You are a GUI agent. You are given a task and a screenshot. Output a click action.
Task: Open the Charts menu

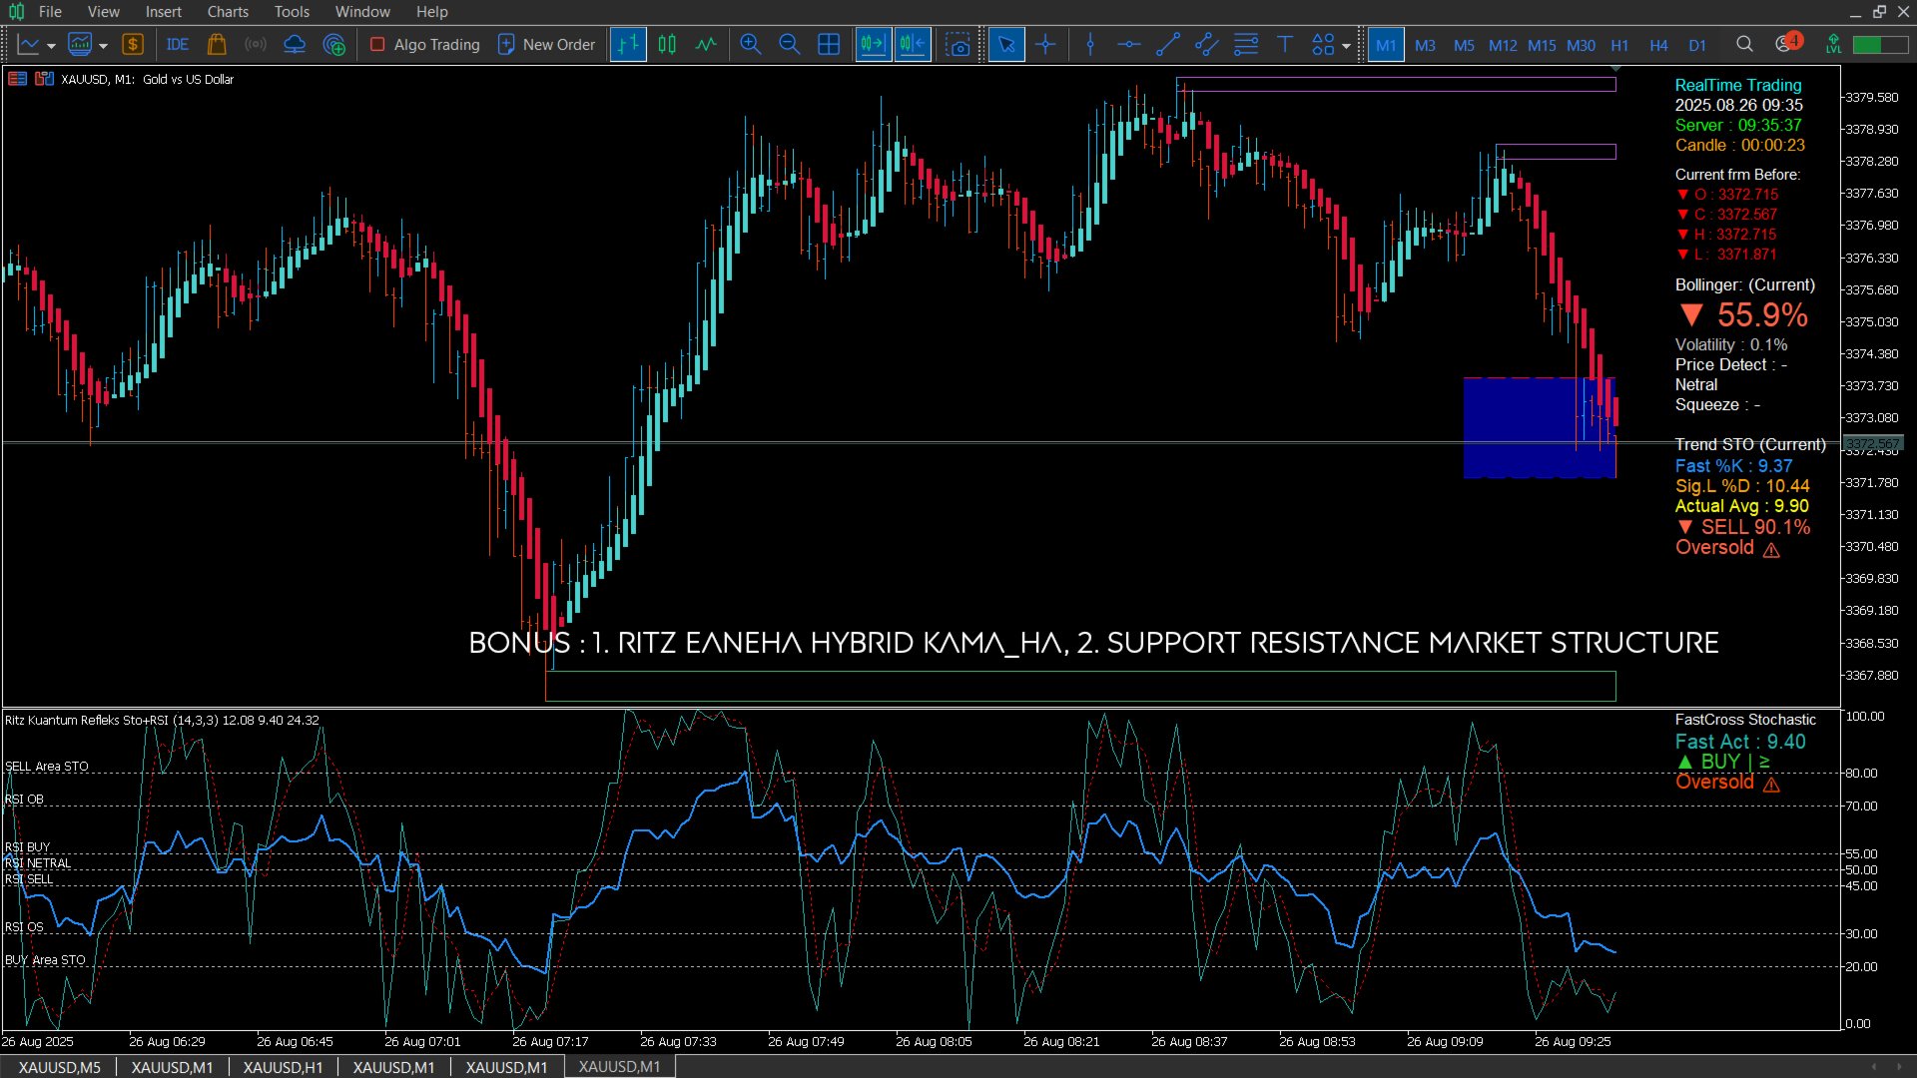point(228,12)
